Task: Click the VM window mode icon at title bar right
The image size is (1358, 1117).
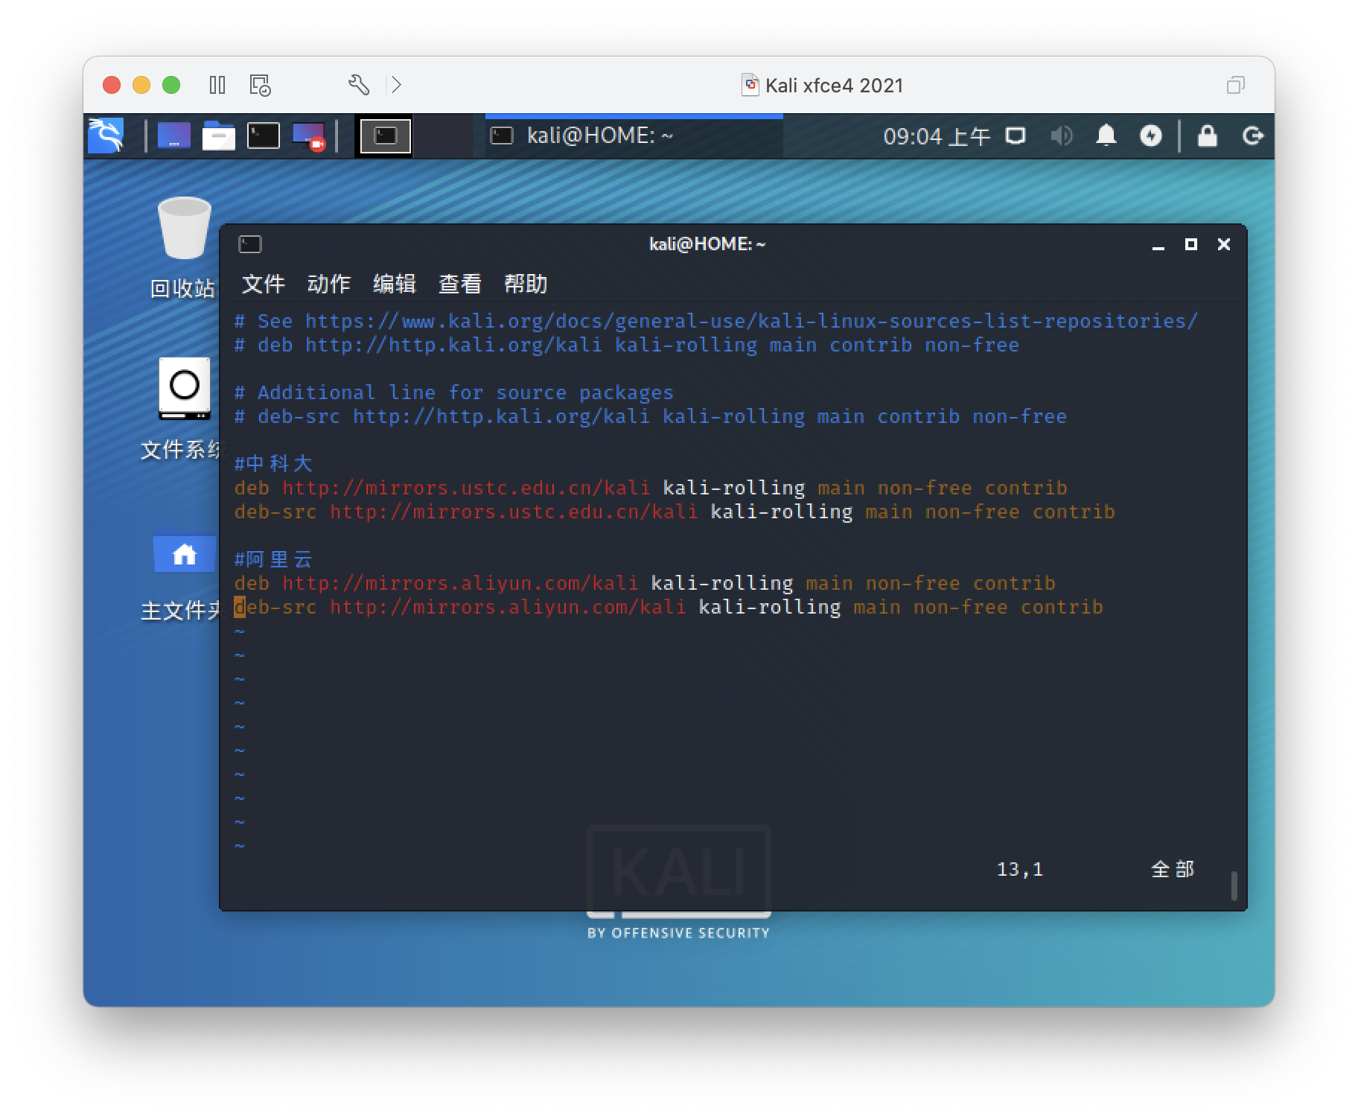Action: [x=1235, y=85]
